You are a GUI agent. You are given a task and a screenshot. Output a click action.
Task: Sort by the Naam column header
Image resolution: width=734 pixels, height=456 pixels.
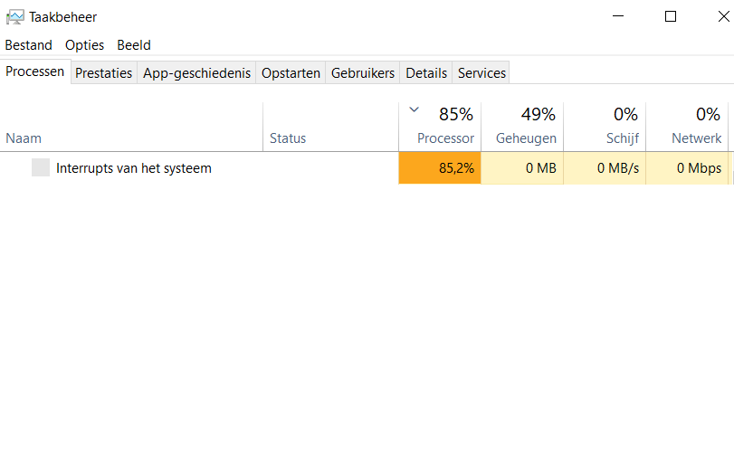click(x=131, y=127)
